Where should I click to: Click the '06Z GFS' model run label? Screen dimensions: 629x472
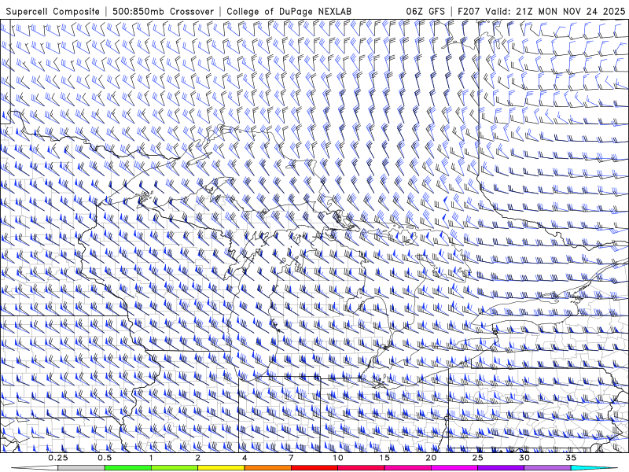[x=425, y=12]
